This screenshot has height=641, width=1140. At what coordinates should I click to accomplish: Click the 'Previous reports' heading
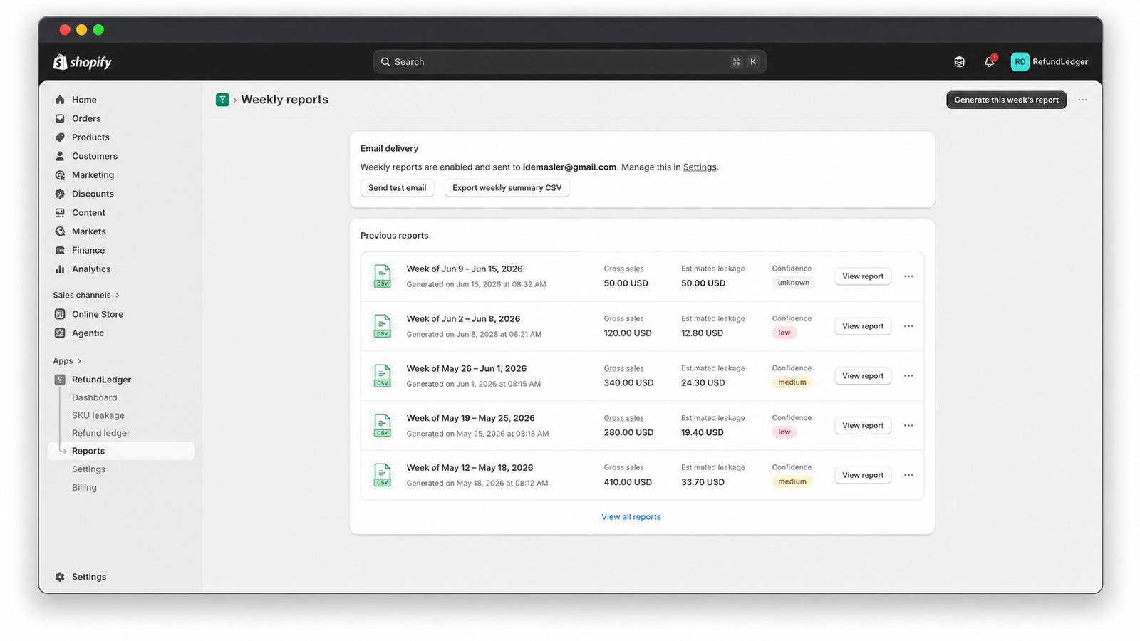(394, 236)
